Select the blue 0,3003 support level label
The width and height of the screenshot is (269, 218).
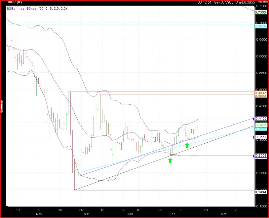click(261, 155)
